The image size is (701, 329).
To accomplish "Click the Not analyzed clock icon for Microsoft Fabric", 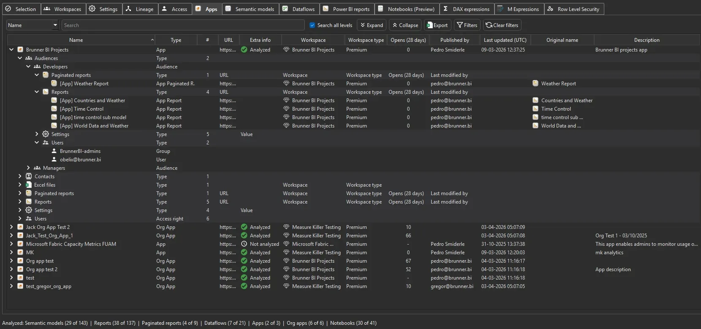I will (244, 244).
